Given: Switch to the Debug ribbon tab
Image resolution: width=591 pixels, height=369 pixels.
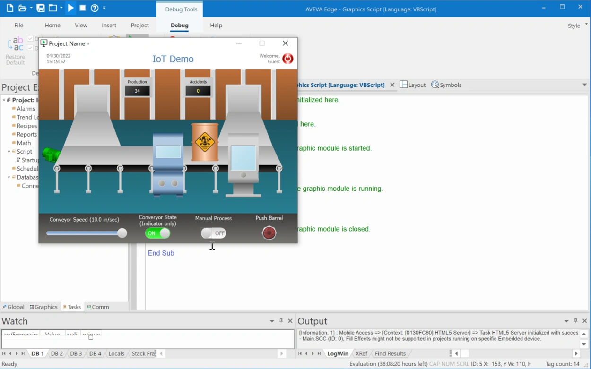Looking at the screenshot, I should pos(179,26).
